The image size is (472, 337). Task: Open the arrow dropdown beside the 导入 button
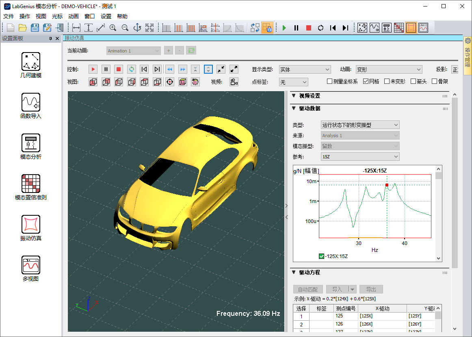352,289
